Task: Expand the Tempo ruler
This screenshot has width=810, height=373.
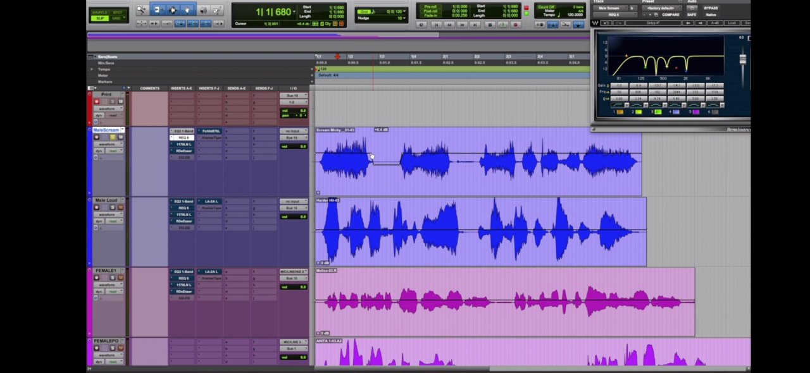Action: click(91, 69)
